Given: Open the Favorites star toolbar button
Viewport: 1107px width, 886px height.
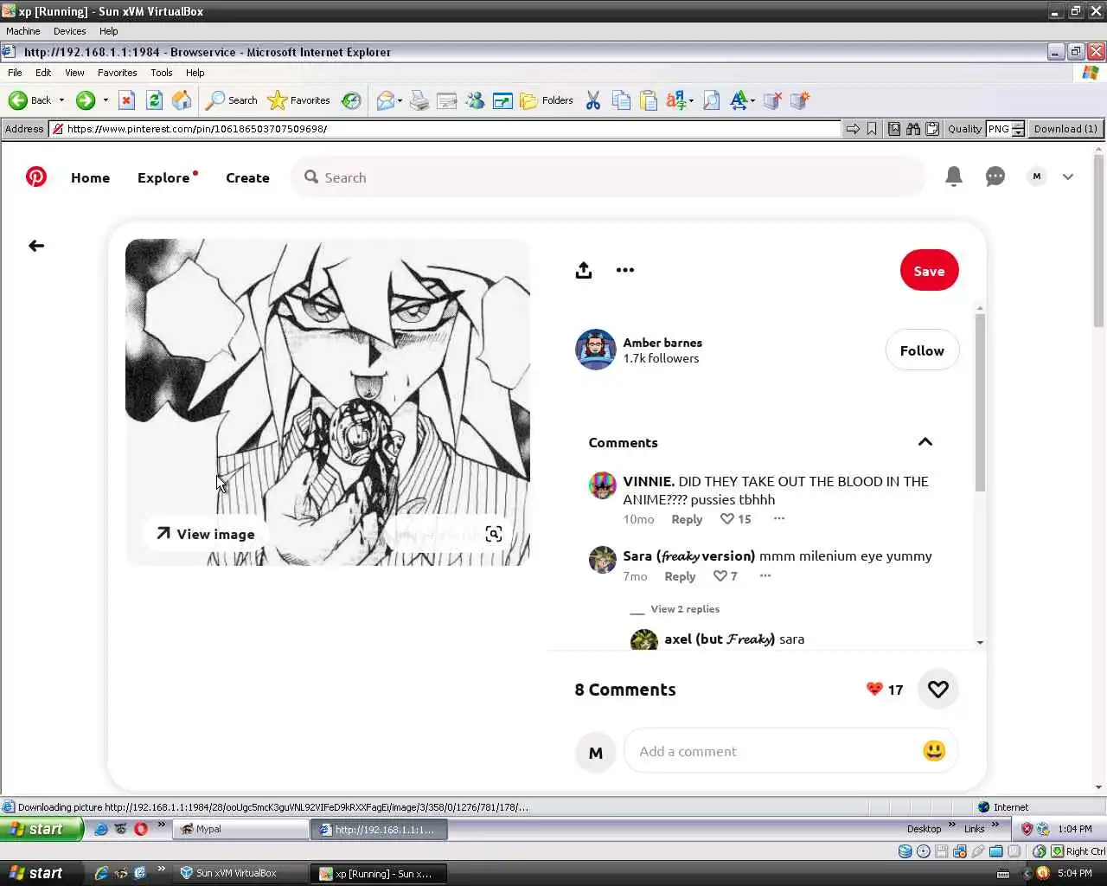Looking at the screenshot, I should pos(299,100).
